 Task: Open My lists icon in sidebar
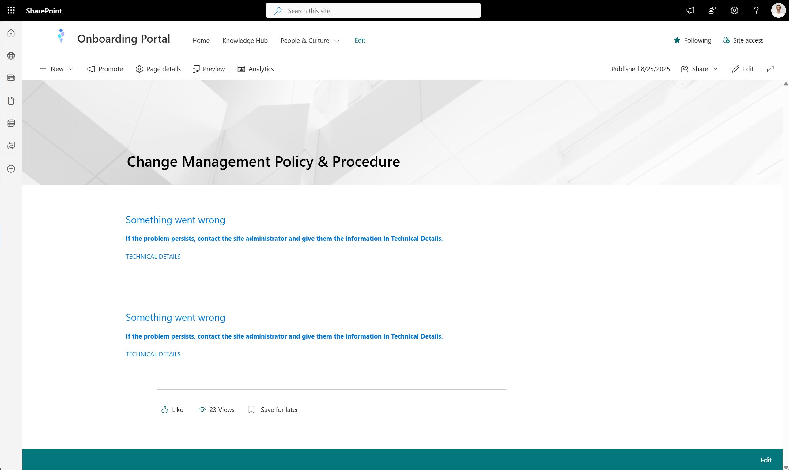pos(11,123)
